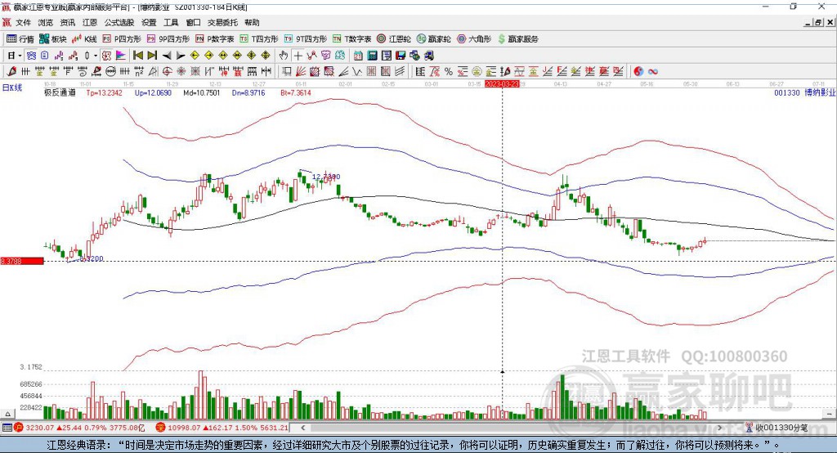
Task: Click the 极反通道 indicator name
Action: pos(60,92)
